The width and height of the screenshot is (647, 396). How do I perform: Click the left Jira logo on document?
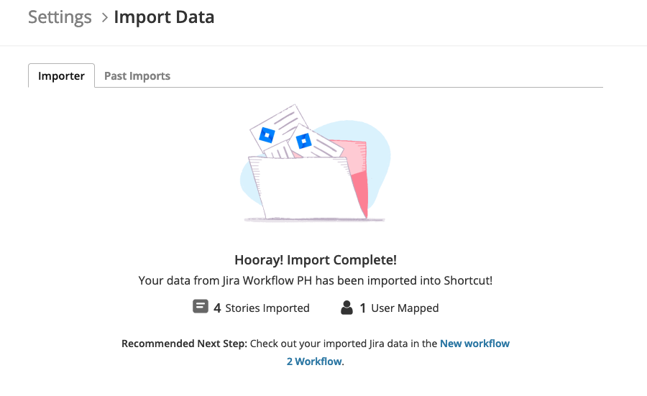pyautogui.click(x=267, y=135)
